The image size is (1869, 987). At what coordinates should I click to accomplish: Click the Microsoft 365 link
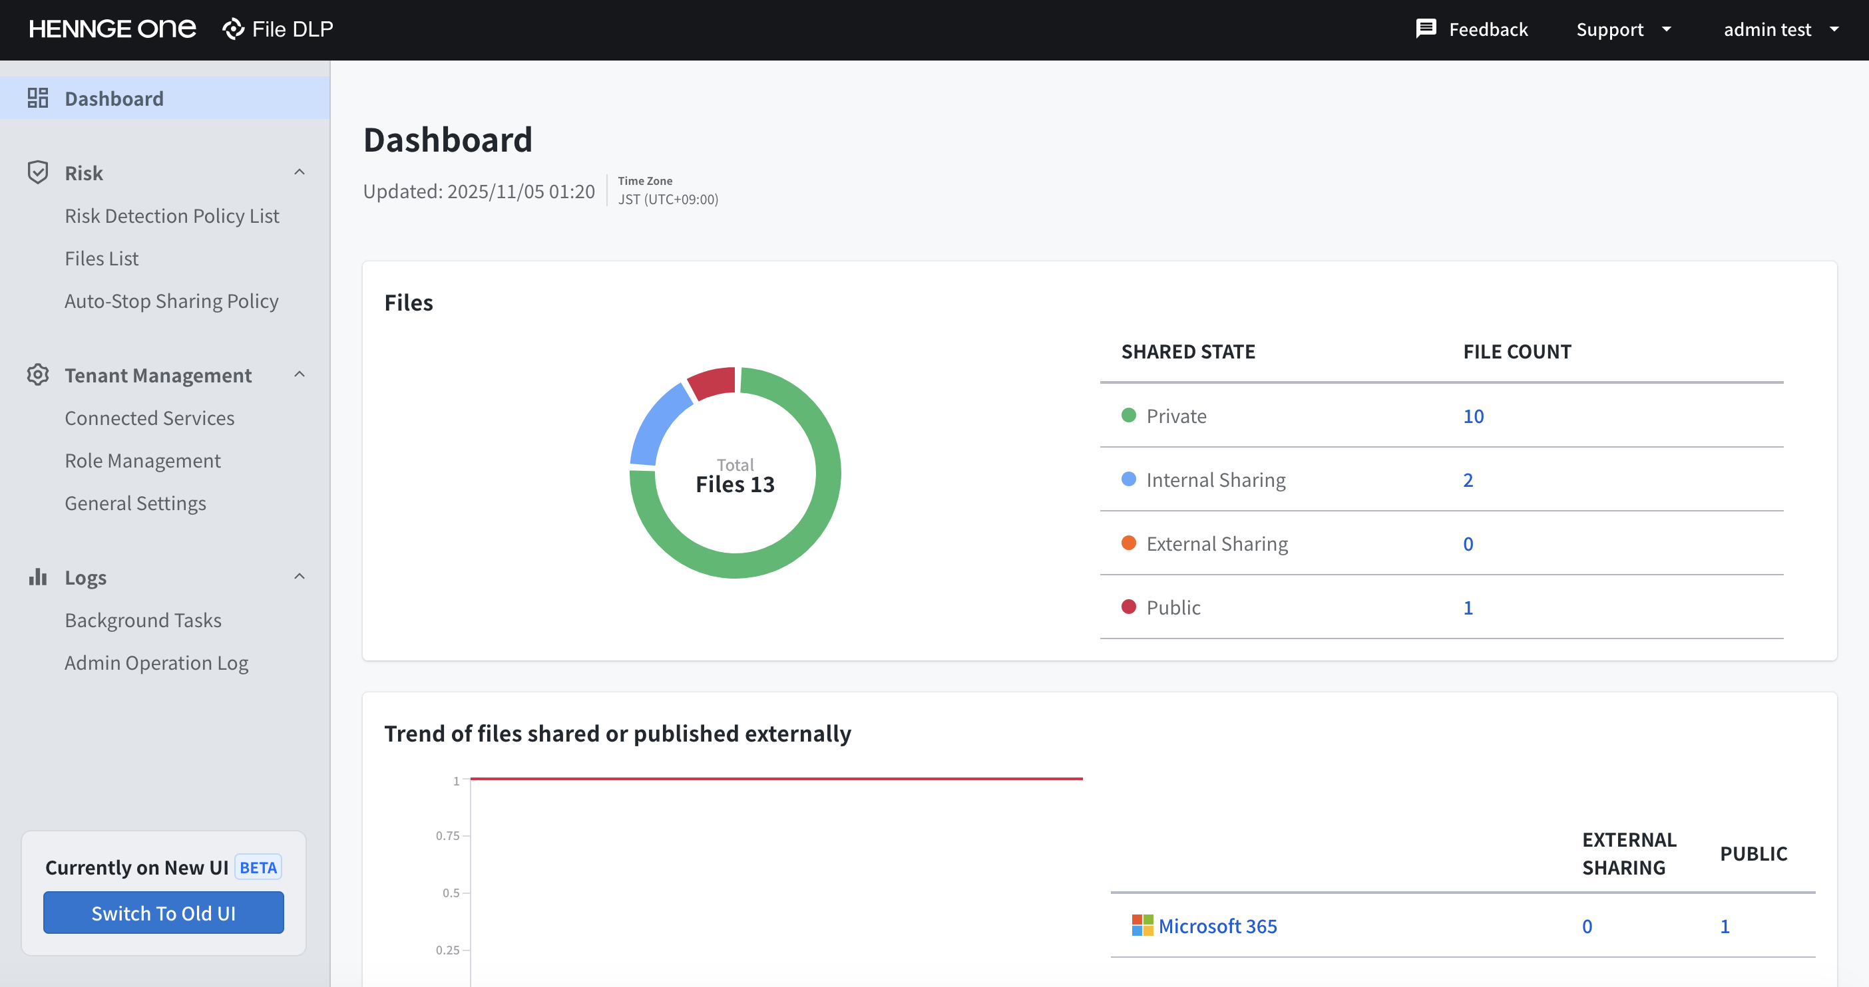coord(1217,925)
